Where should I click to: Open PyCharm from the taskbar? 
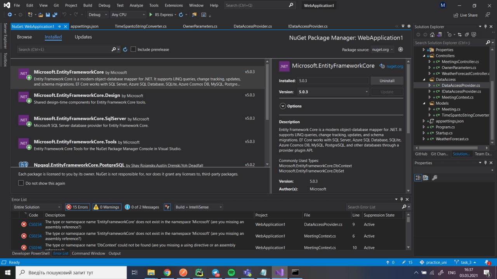coord(199,272)
